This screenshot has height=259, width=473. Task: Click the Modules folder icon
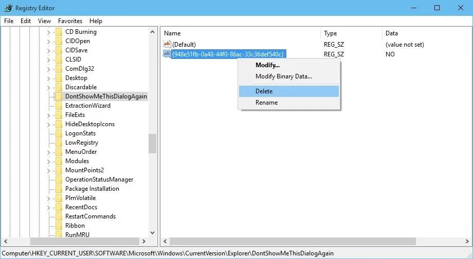click(x=59, y=161)
